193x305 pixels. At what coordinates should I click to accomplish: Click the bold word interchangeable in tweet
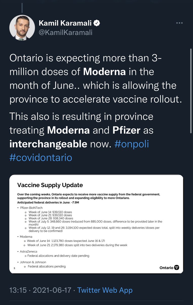(x=48, y=144)
